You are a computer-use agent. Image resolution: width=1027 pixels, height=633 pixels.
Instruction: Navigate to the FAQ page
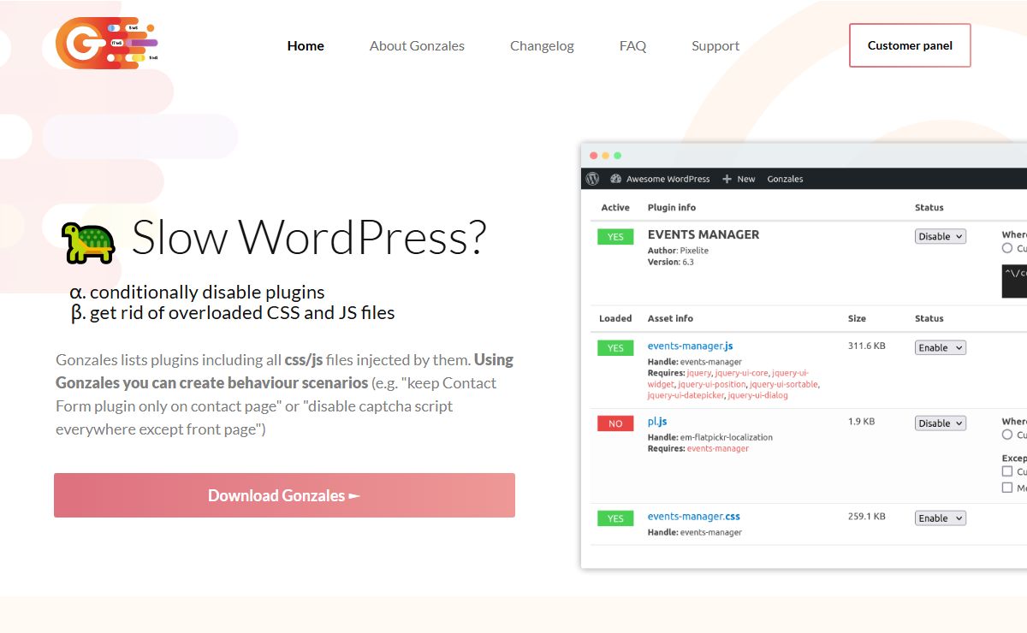click(632, 46)
